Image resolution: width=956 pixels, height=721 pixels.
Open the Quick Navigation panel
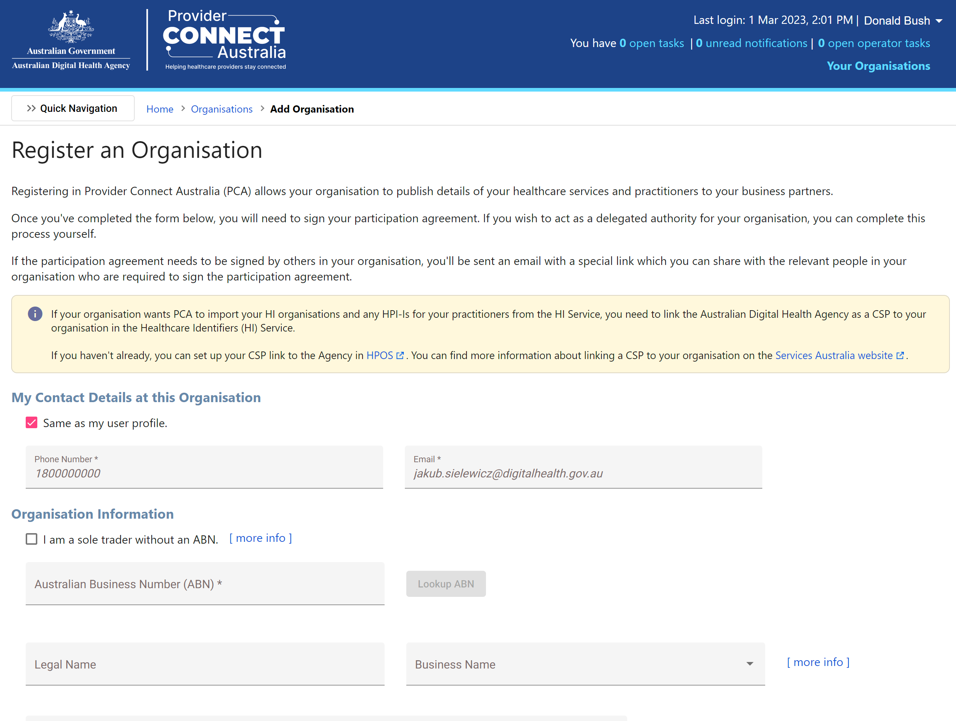coord(73,108)
